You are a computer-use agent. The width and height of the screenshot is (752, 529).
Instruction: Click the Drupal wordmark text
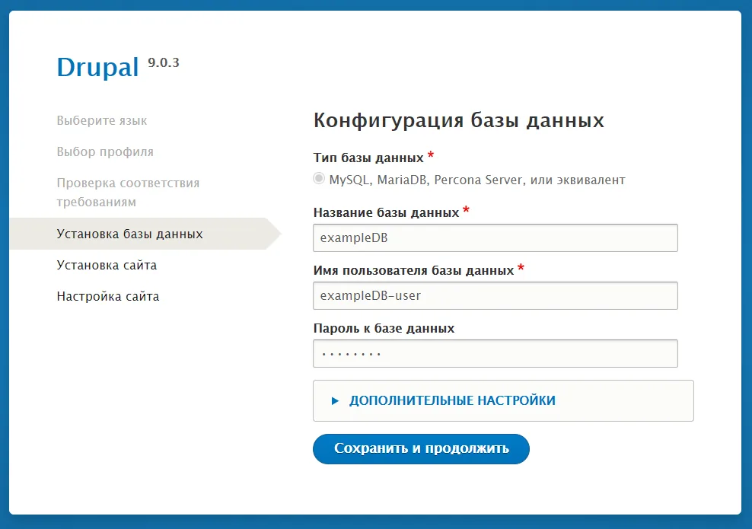click(99, 67)
